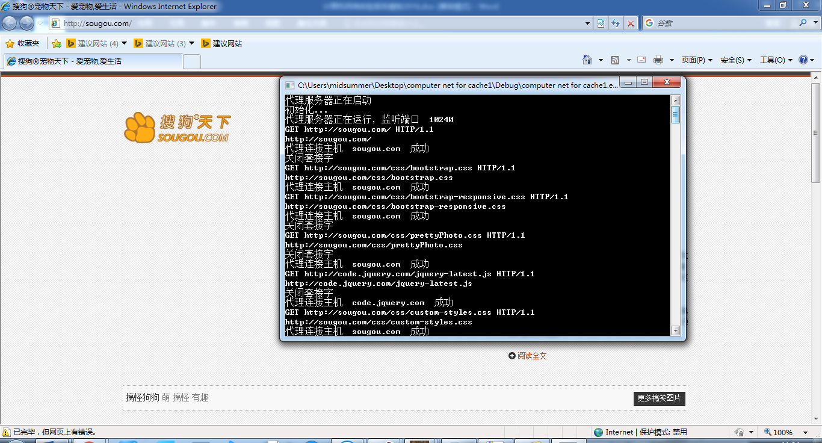
Task: Open the 页面(P) menu
Action: click(697, 60)
